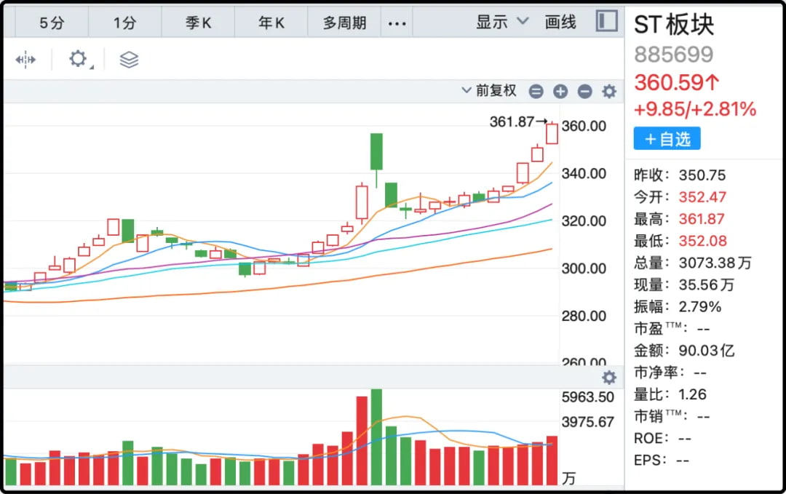Click the 340.00 price axis label
The height and width of the screenshot is (494, 786).
click(x=584, y=173)
